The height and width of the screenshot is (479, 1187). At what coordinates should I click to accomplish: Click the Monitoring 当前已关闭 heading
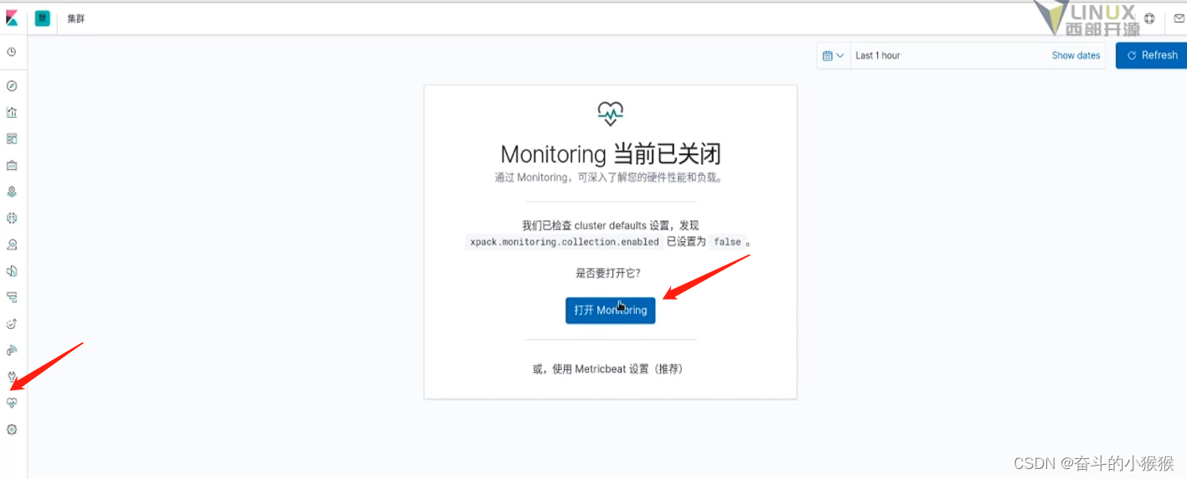point(611,154)
